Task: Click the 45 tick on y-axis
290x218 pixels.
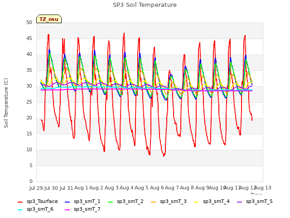Action: [29, 39]
